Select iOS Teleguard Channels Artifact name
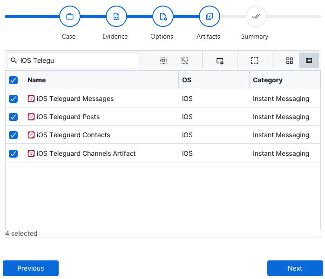The height and width of the screenshot is (279, 325). tap(86, 153)
